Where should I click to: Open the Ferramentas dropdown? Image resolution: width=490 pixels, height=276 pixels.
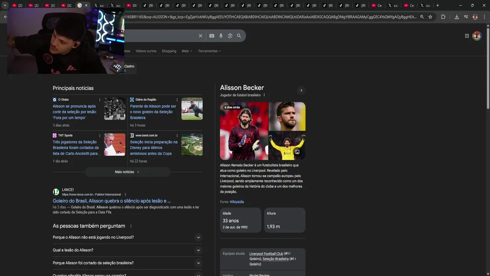209,51
